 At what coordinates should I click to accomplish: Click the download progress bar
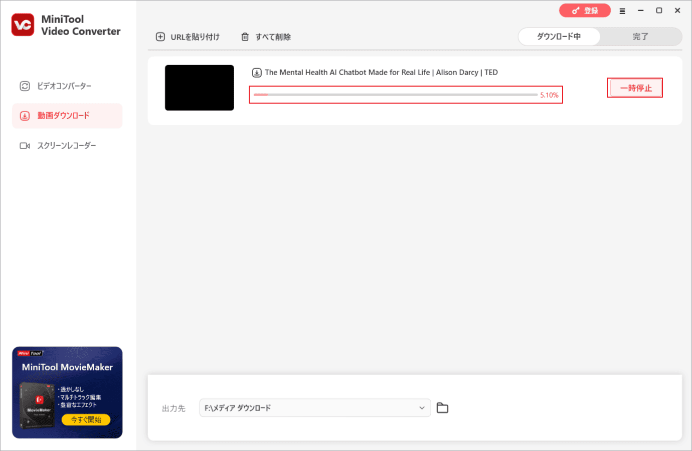coord(396,95)
